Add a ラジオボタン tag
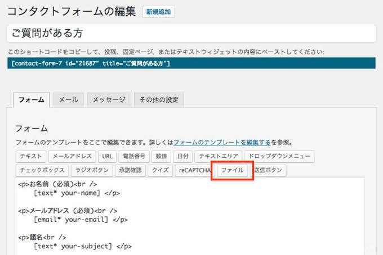Viewport: 383px width, 255px height. coord(91,170)
